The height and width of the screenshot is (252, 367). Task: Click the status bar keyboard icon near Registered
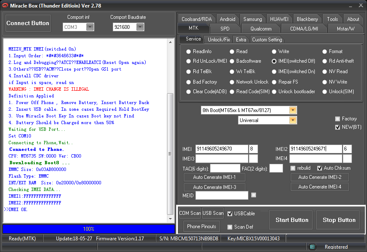tap(312, 247)
